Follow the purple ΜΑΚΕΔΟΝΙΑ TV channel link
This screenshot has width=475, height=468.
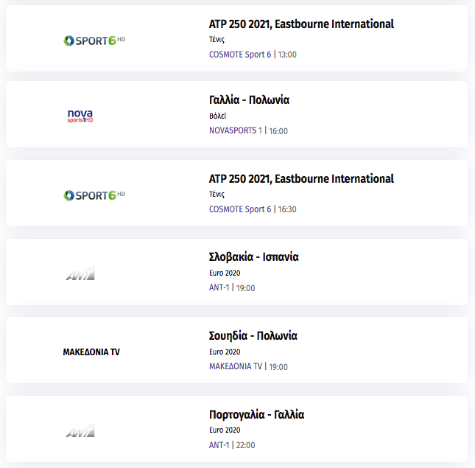coord(236,366)
